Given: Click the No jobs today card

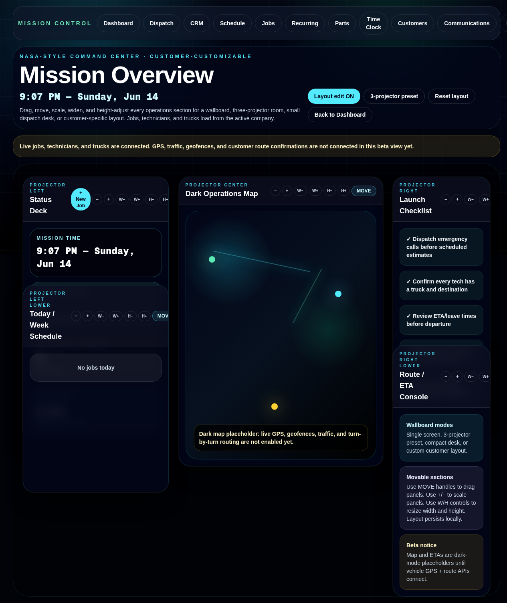Looking at the screenshot, I should tap(96, 368).
